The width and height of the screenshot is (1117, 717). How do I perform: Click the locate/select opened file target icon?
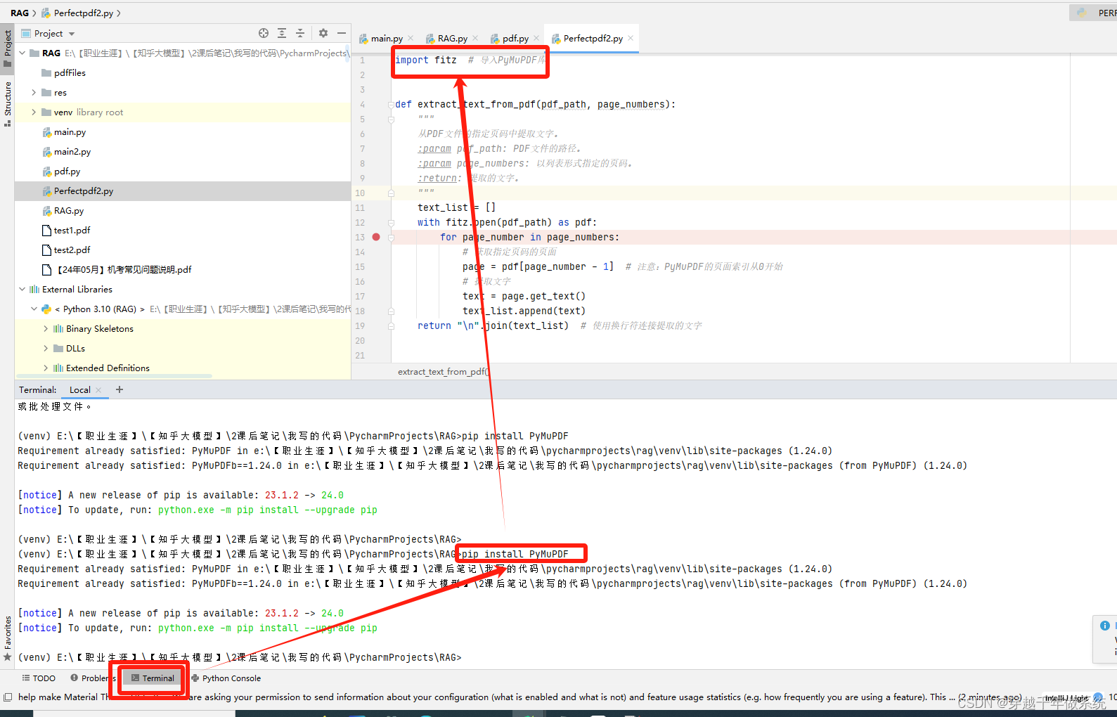[264, 33]
